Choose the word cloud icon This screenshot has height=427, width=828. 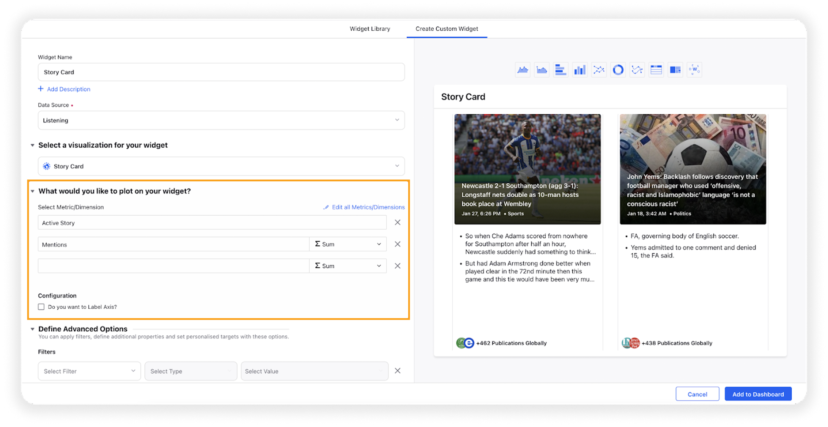[694, 70]
